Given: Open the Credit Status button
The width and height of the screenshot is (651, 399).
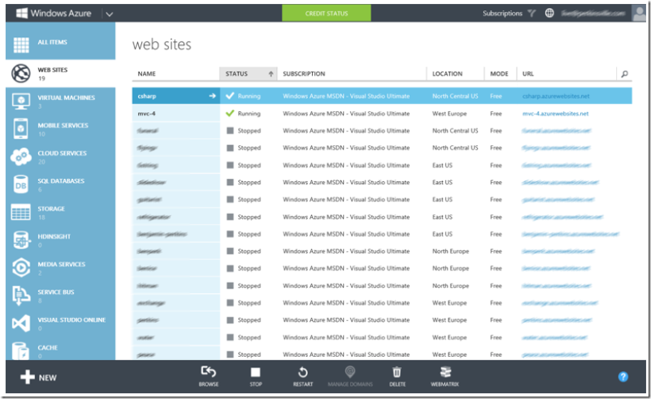Looking at the screenshot, I should [326, 13].
